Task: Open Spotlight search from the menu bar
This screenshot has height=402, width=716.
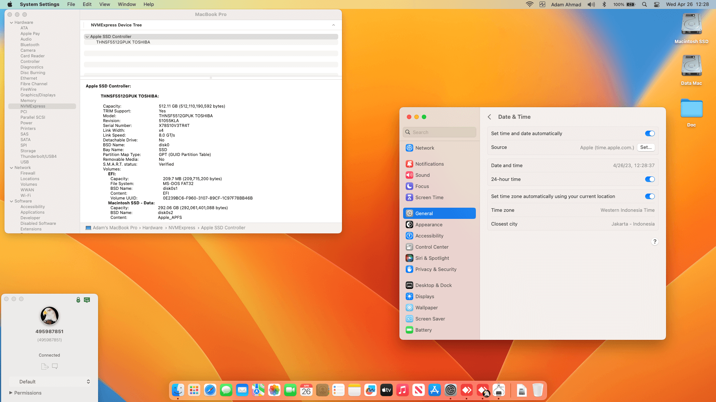Action: 644,4
